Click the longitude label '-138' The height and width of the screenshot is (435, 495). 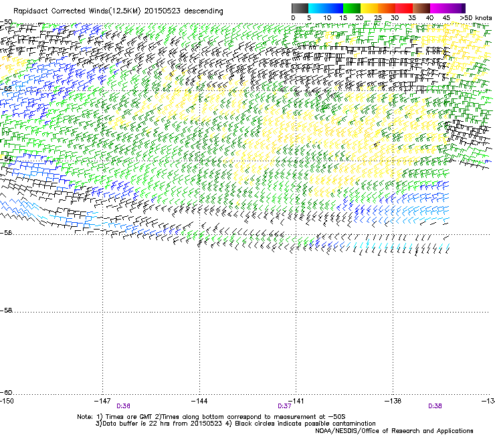point(393,401)
